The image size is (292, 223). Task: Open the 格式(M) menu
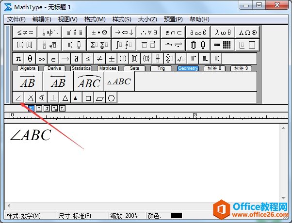95,19
